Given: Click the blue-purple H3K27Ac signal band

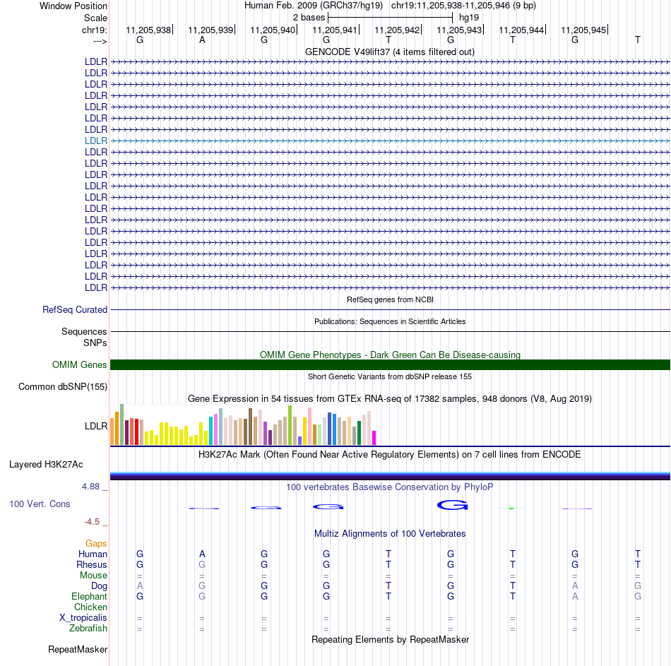Looking at the screenshot, I should point(390,476).
